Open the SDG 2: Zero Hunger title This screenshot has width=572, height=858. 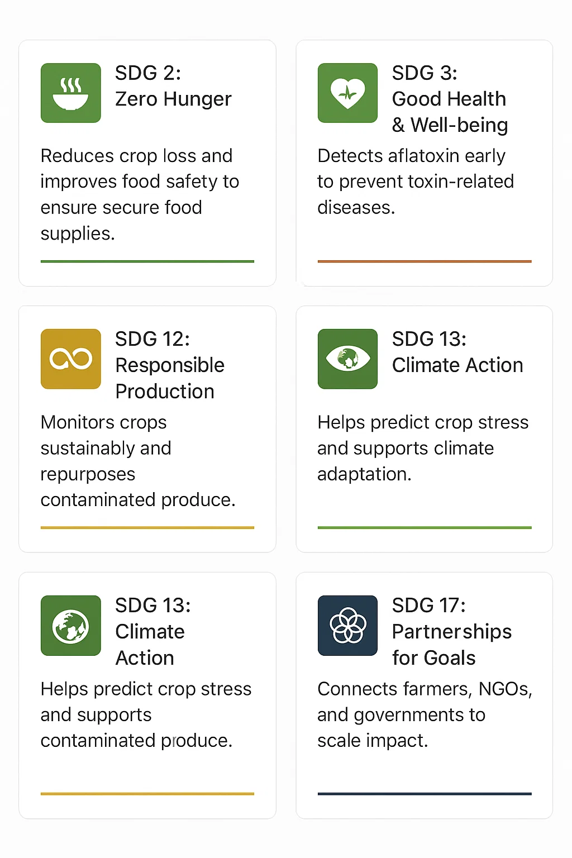(x=173, y=86)
